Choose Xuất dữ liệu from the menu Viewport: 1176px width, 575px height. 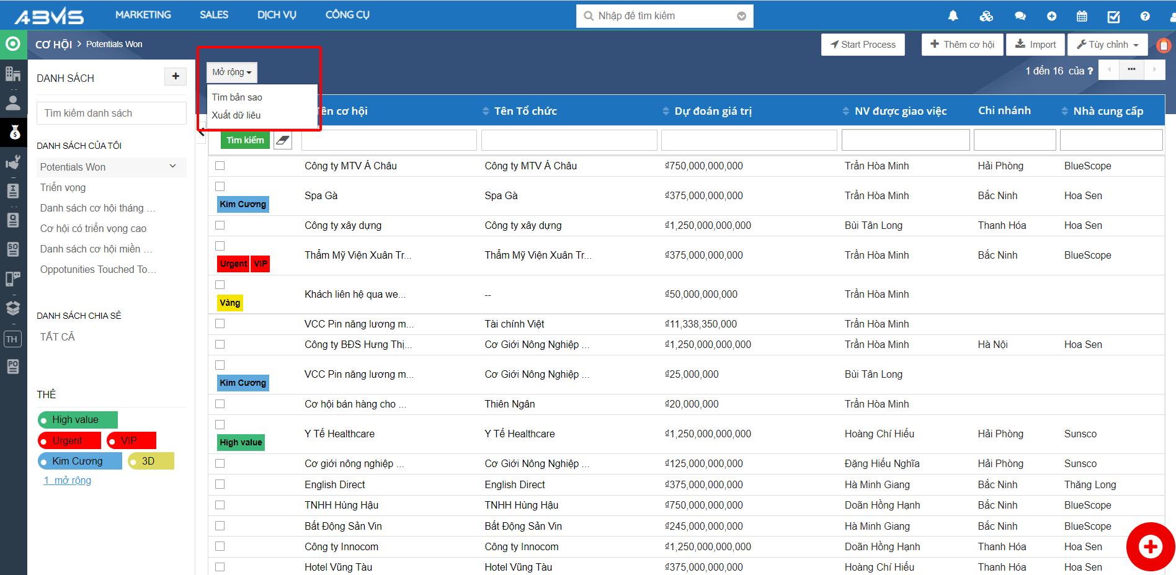(236, 115)
